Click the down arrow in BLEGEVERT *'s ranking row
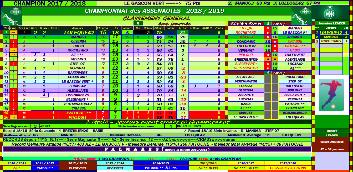 tap(13, 100)
